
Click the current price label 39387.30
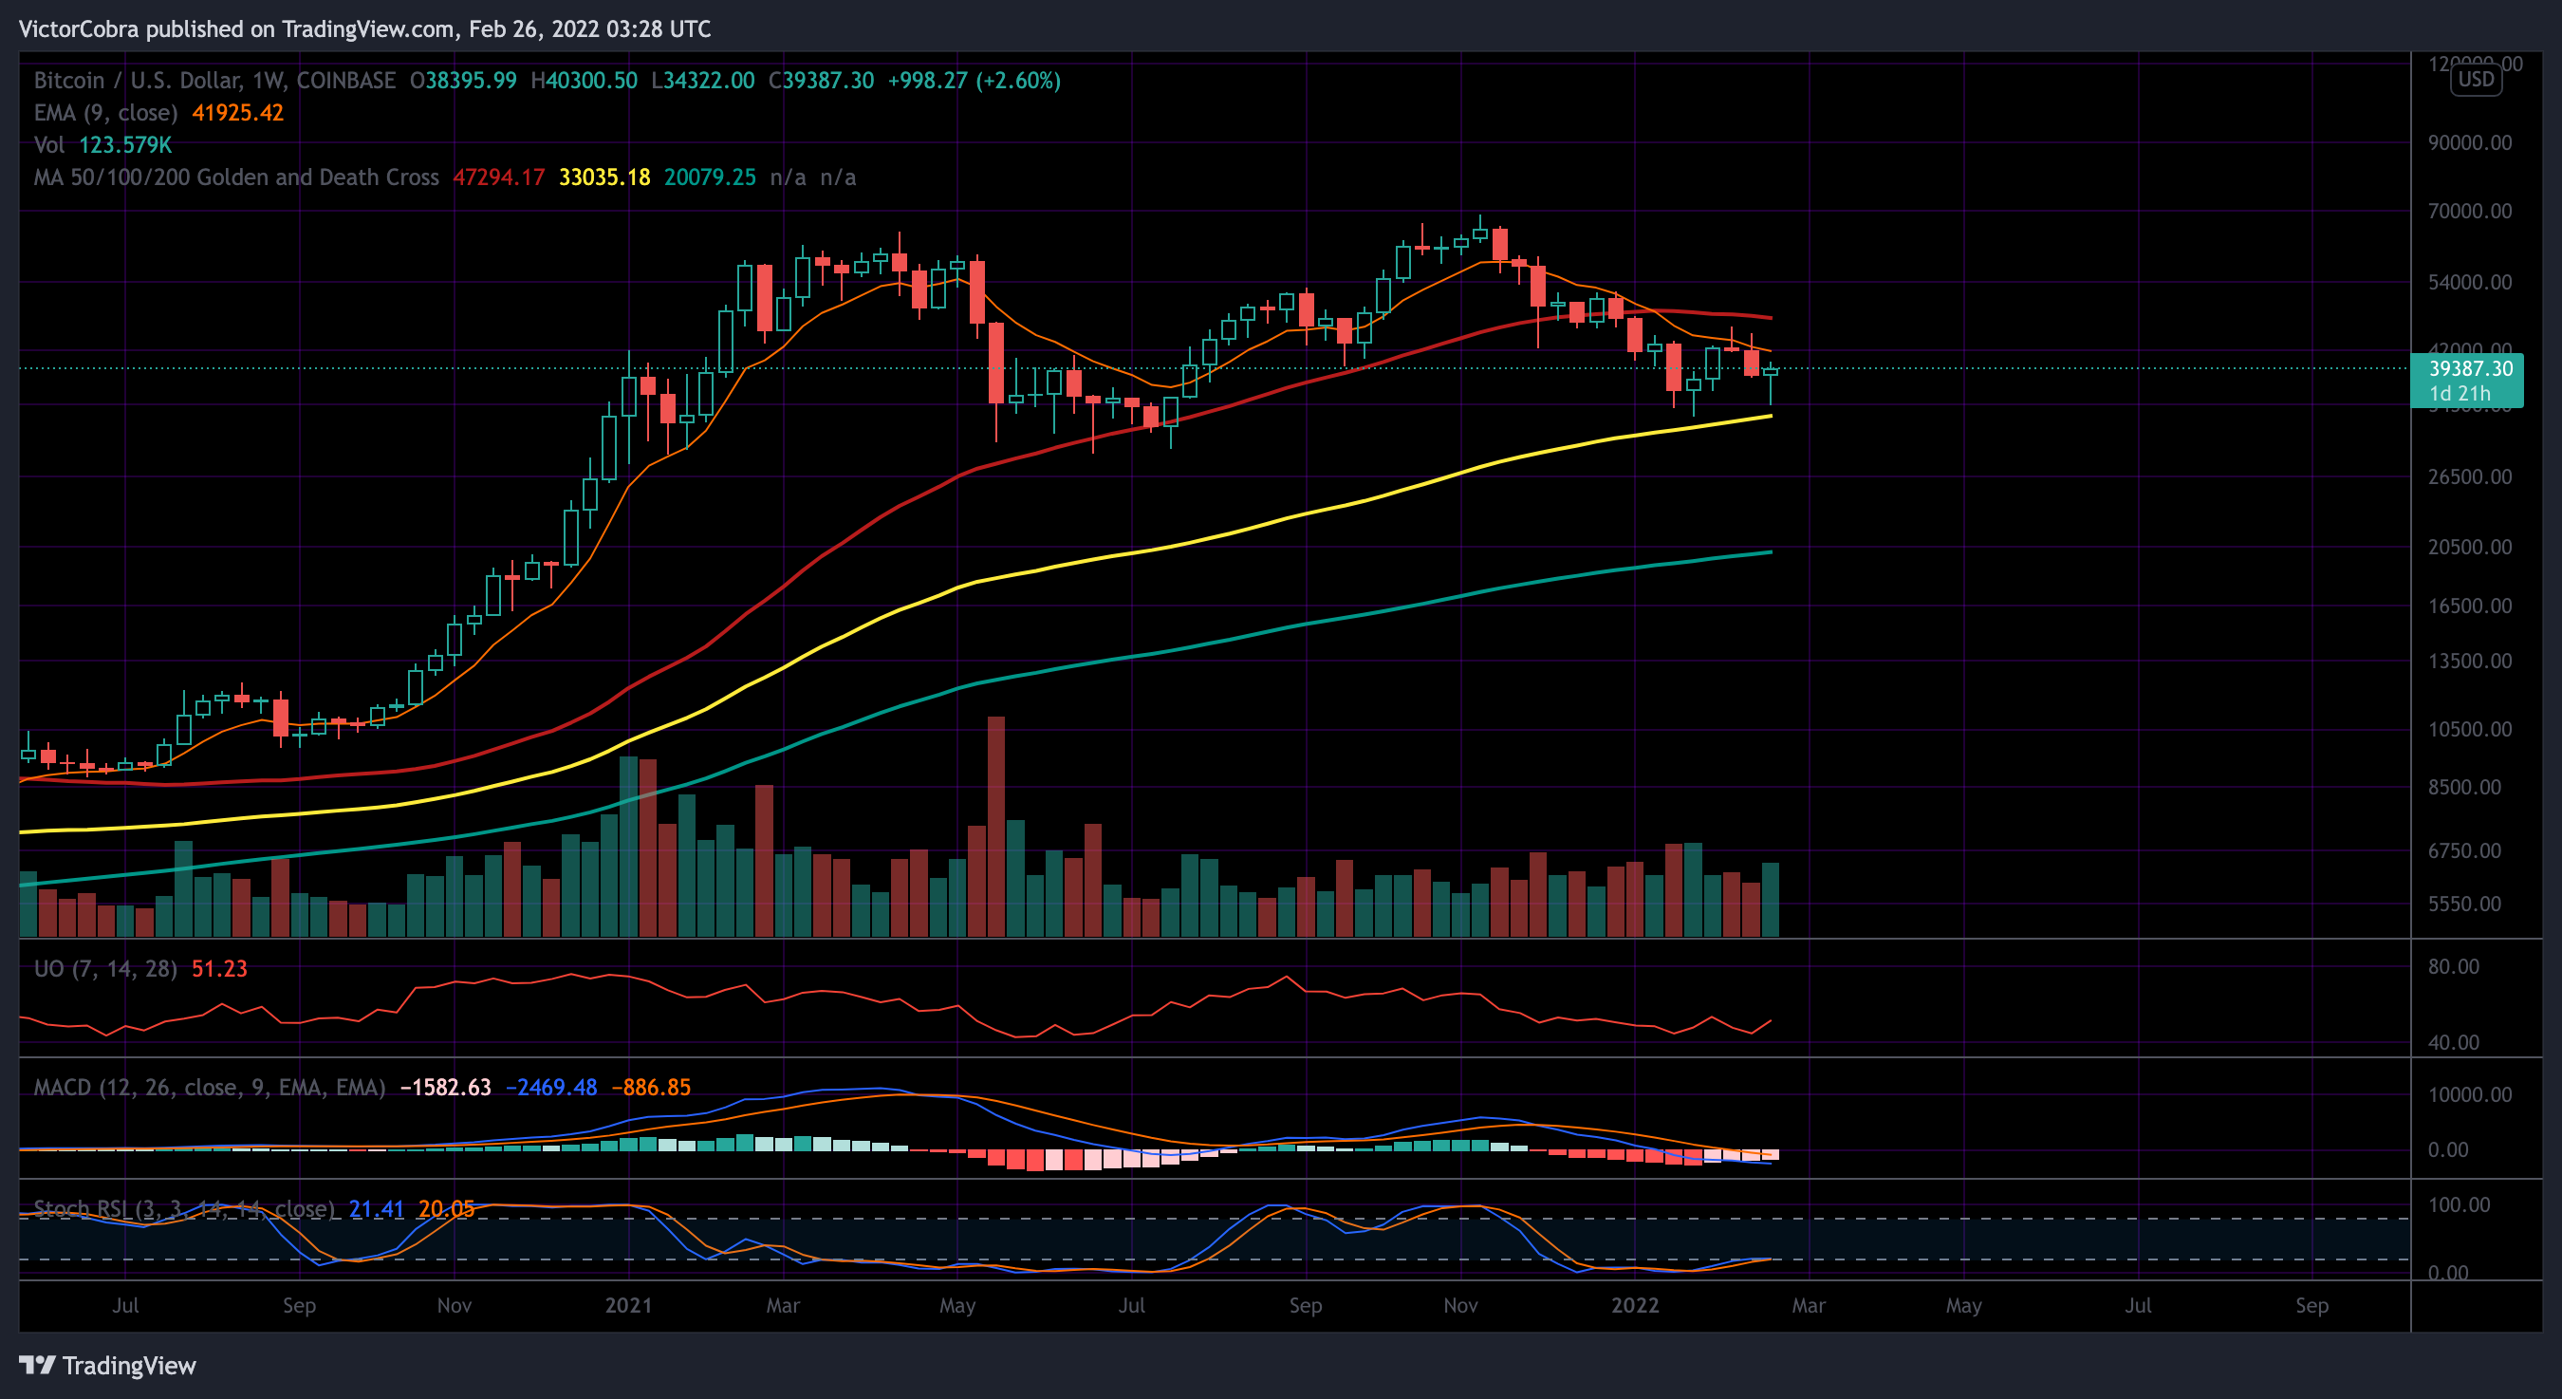(2471, 368)
